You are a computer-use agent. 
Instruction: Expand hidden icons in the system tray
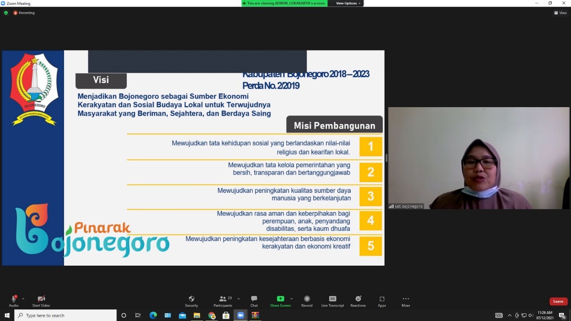pyautogui.click(x=509, y=315)
